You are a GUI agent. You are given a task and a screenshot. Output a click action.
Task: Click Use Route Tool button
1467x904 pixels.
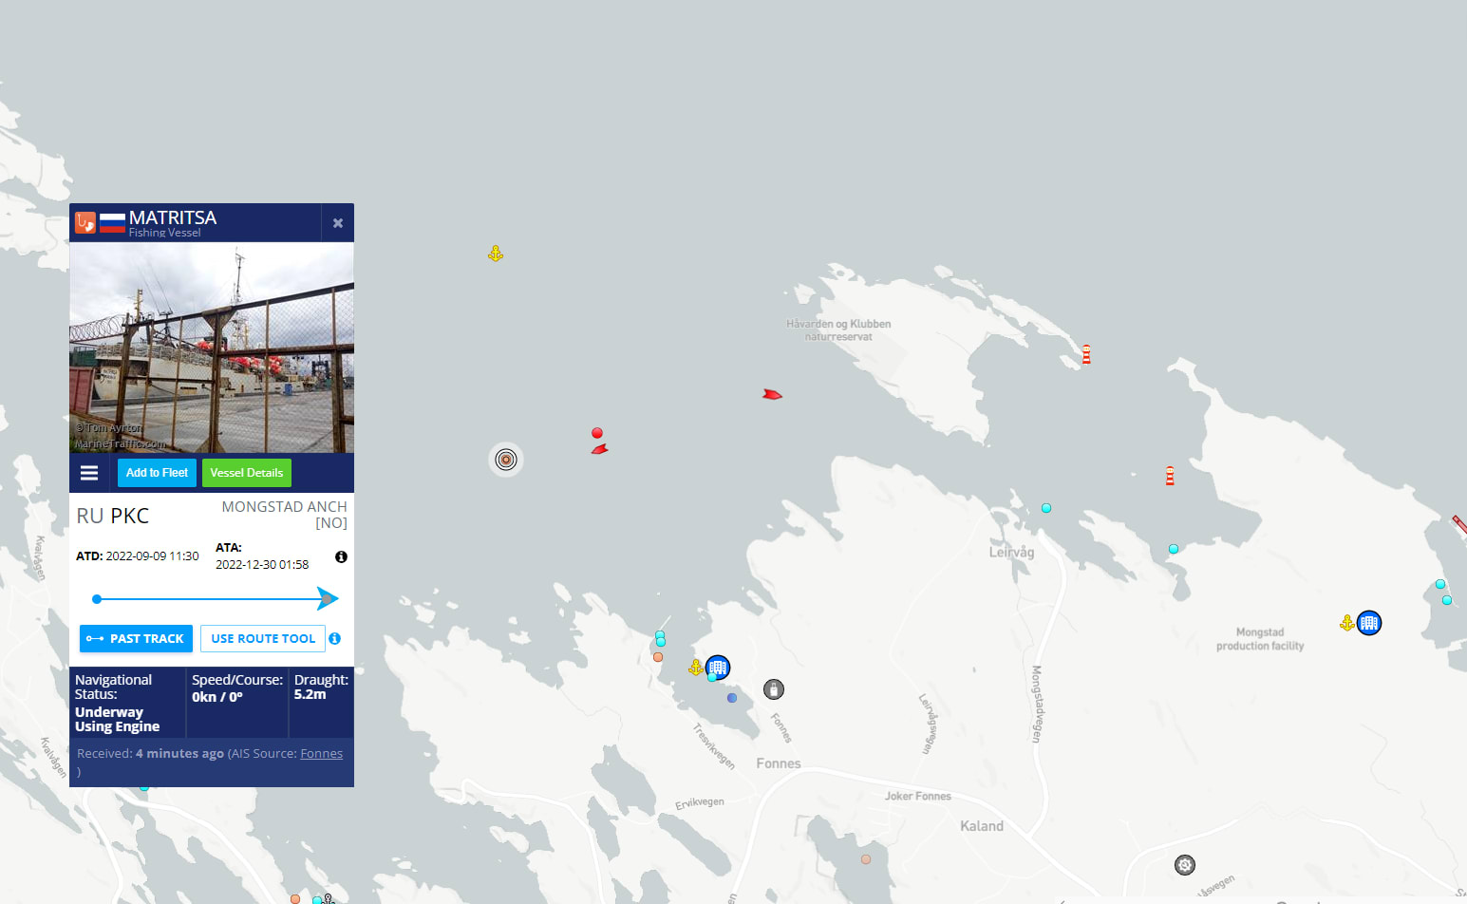pyautogui.click(x=263, y=638)
